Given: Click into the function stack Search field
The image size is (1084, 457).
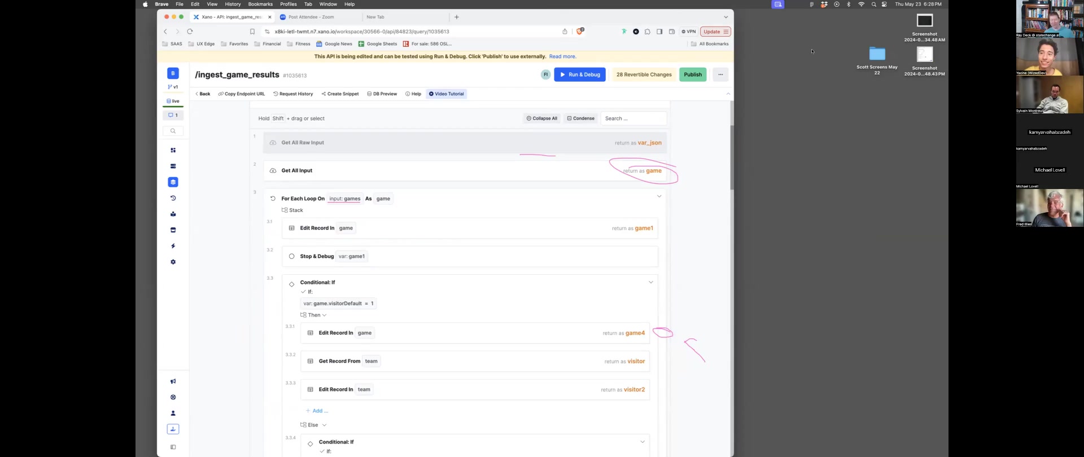Looking at the screenshot, I should 633,118.
